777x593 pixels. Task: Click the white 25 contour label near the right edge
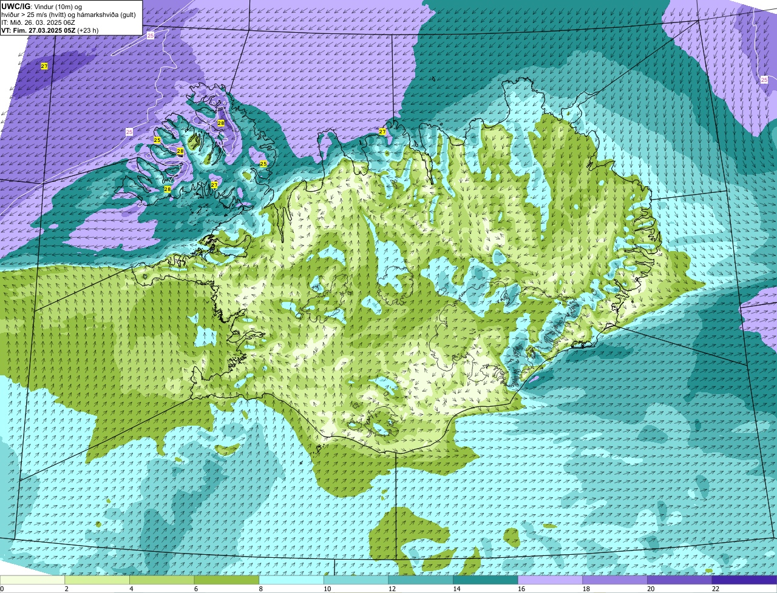[764, 80]
